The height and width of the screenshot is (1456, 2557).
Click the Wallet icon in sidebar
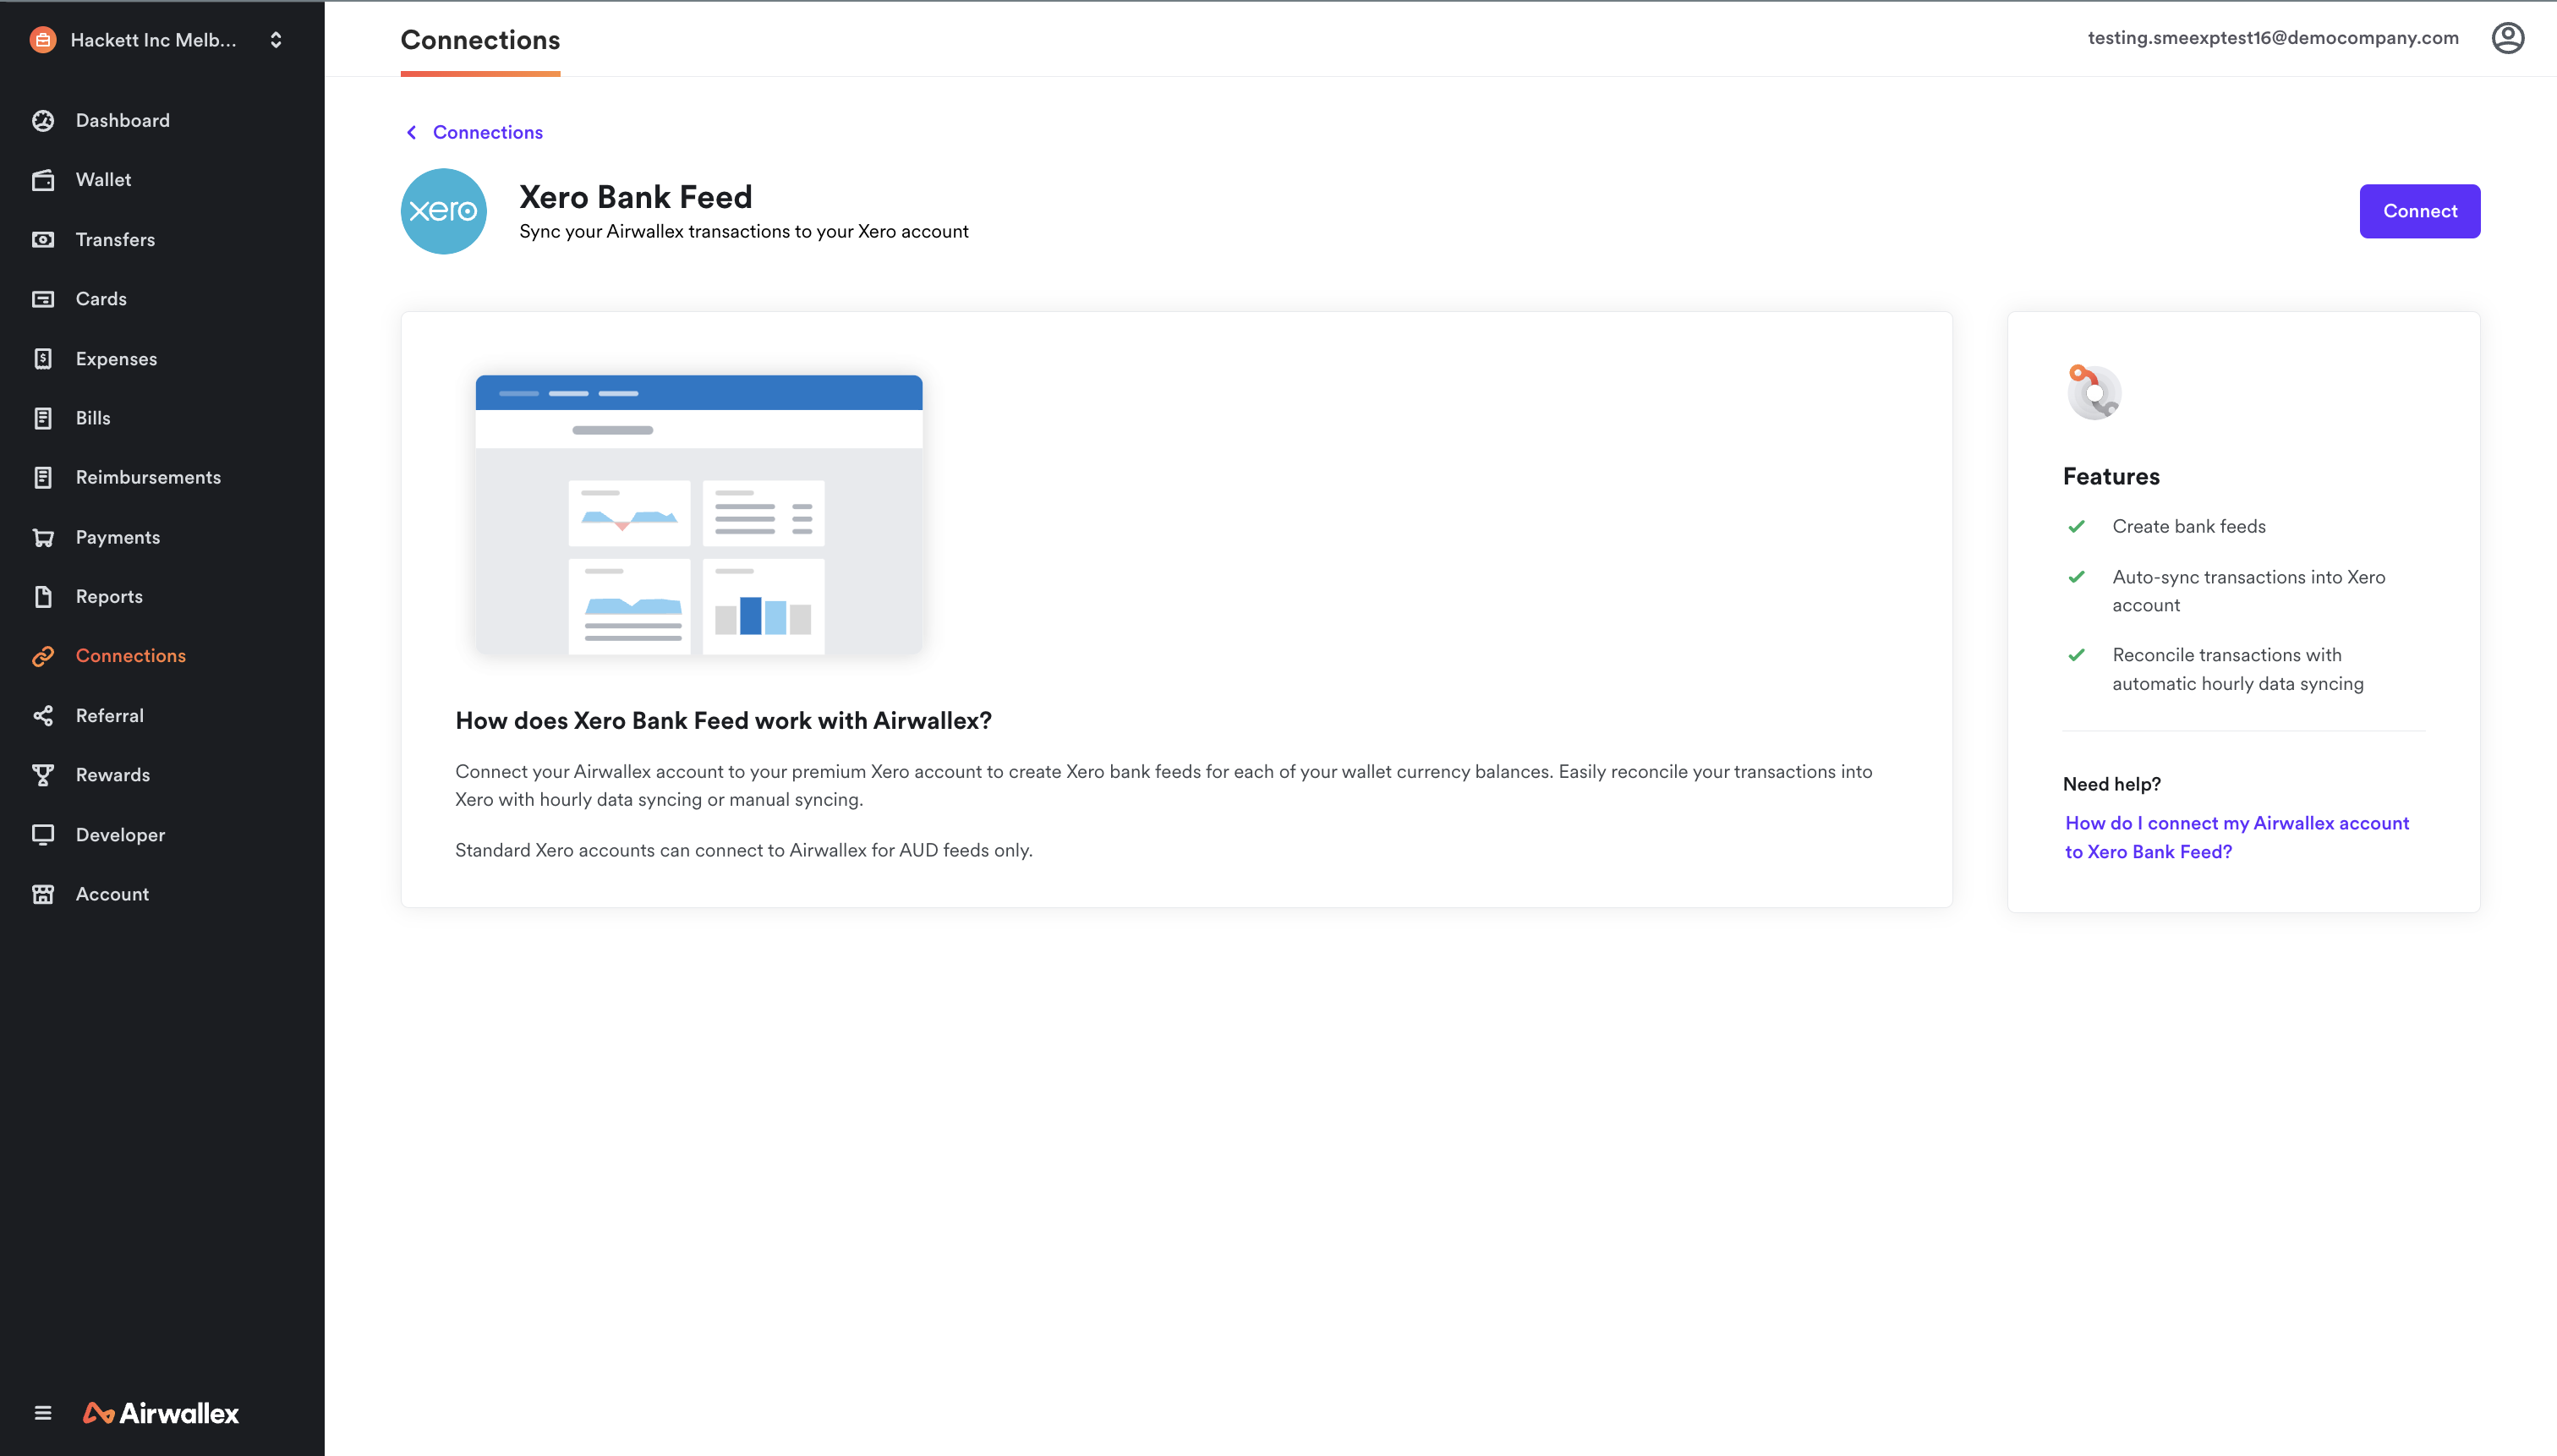[x=43, y=180]
